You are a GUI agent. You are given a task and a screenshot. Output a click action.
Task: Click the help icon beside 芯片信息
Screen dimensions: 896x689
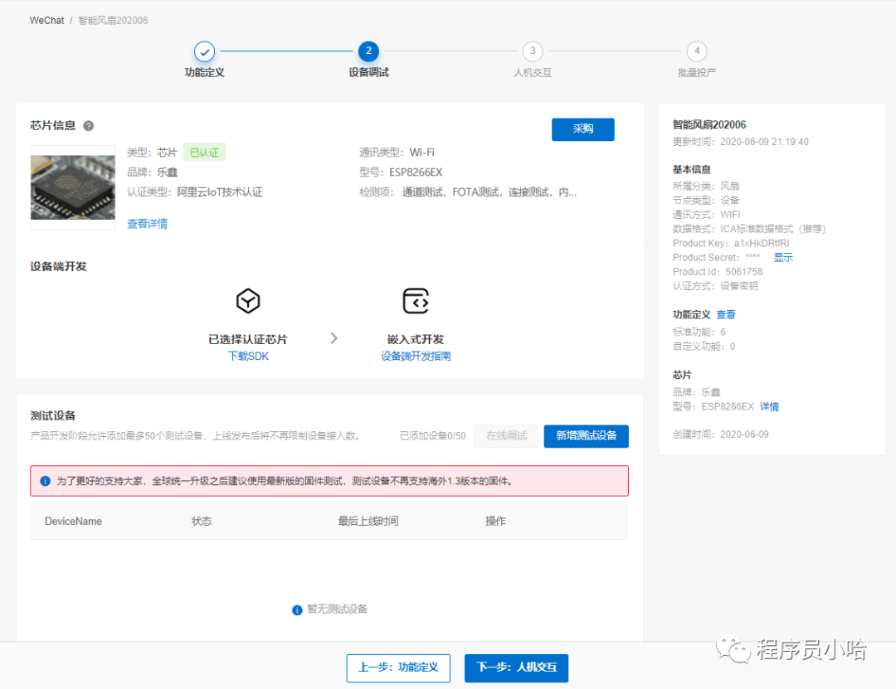[x=89, y=126]
